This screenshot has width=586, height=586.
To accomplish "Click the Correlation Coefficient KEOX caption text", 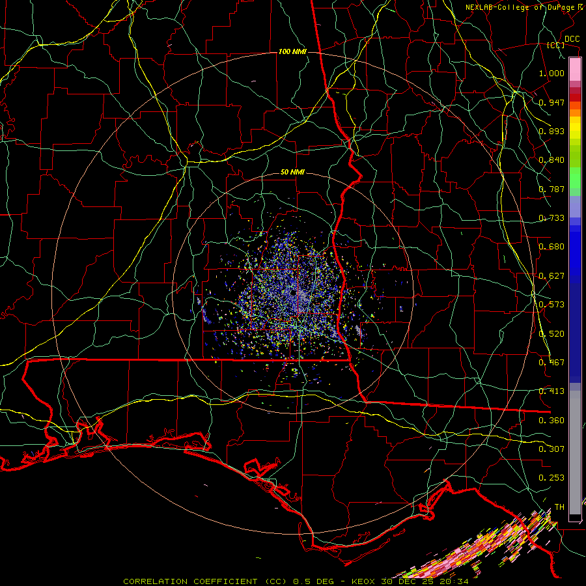I will tap(296, 581).
